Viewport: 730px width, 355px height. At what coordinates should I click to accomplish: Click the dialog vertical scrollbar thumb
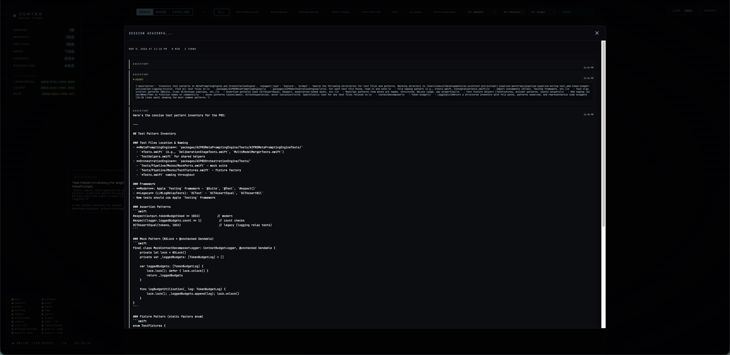click(x=604, y=134)
